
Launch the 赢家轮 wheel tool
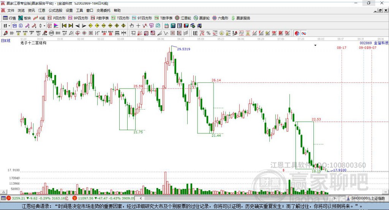(x=201, y=18)
